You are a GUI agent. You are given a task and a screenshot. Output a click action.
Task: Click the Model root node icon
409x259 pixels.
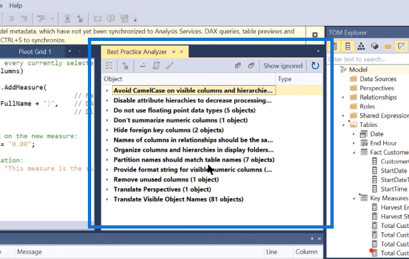343,69
